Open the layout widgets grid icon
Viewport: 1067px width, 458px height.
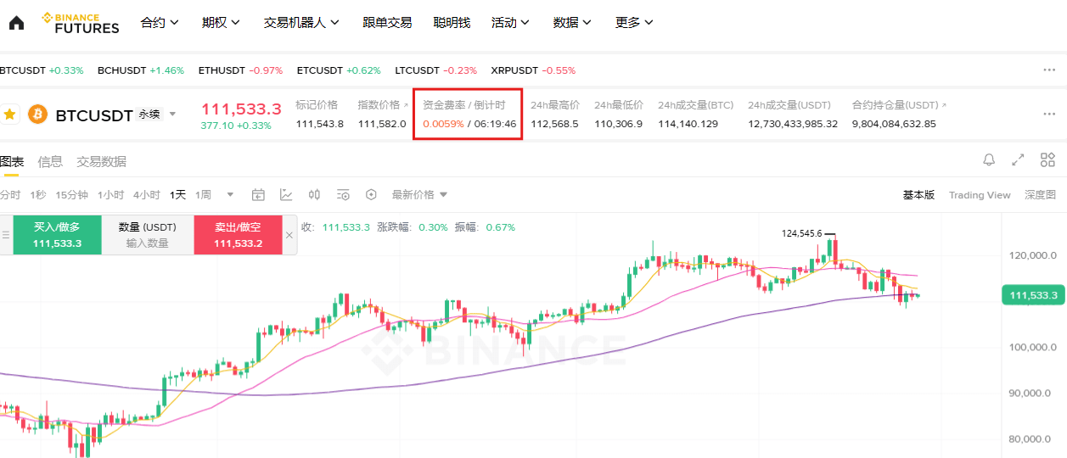[x=1047, y=159]
